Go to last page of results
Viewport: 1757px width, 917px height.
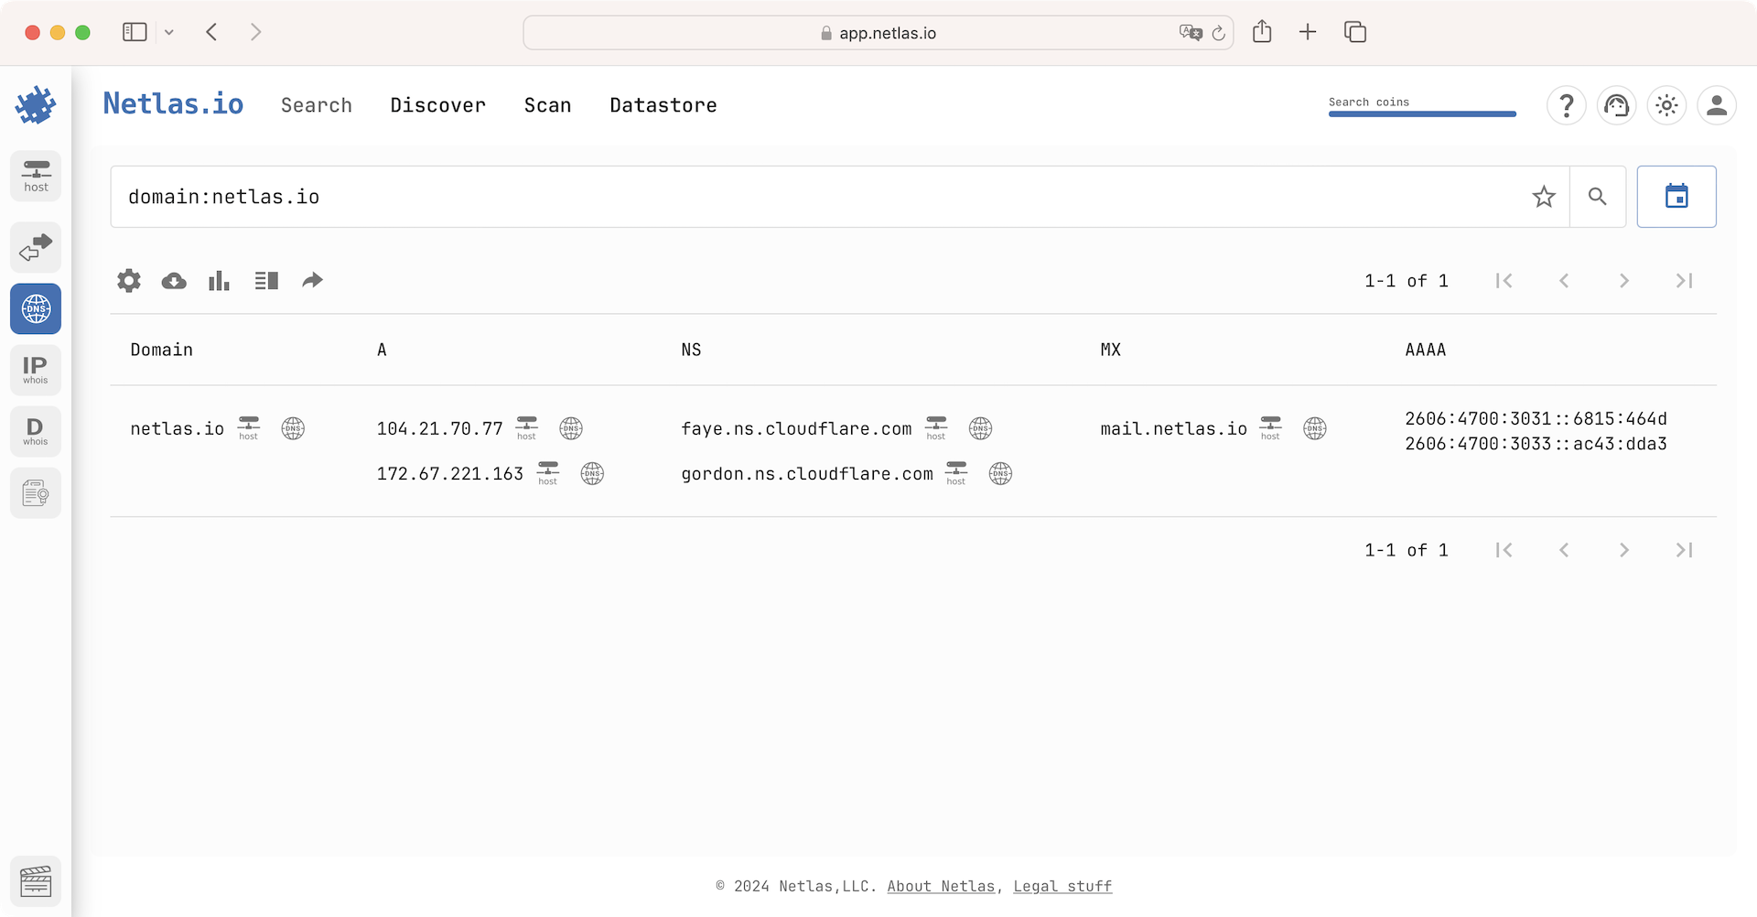[x=1684, y=280]
